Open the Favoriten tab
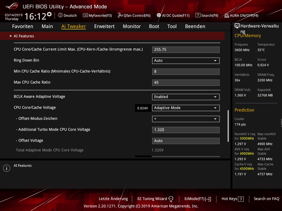Image resolution: width=282 pixels, height=211 pixels. coord(23,26)
